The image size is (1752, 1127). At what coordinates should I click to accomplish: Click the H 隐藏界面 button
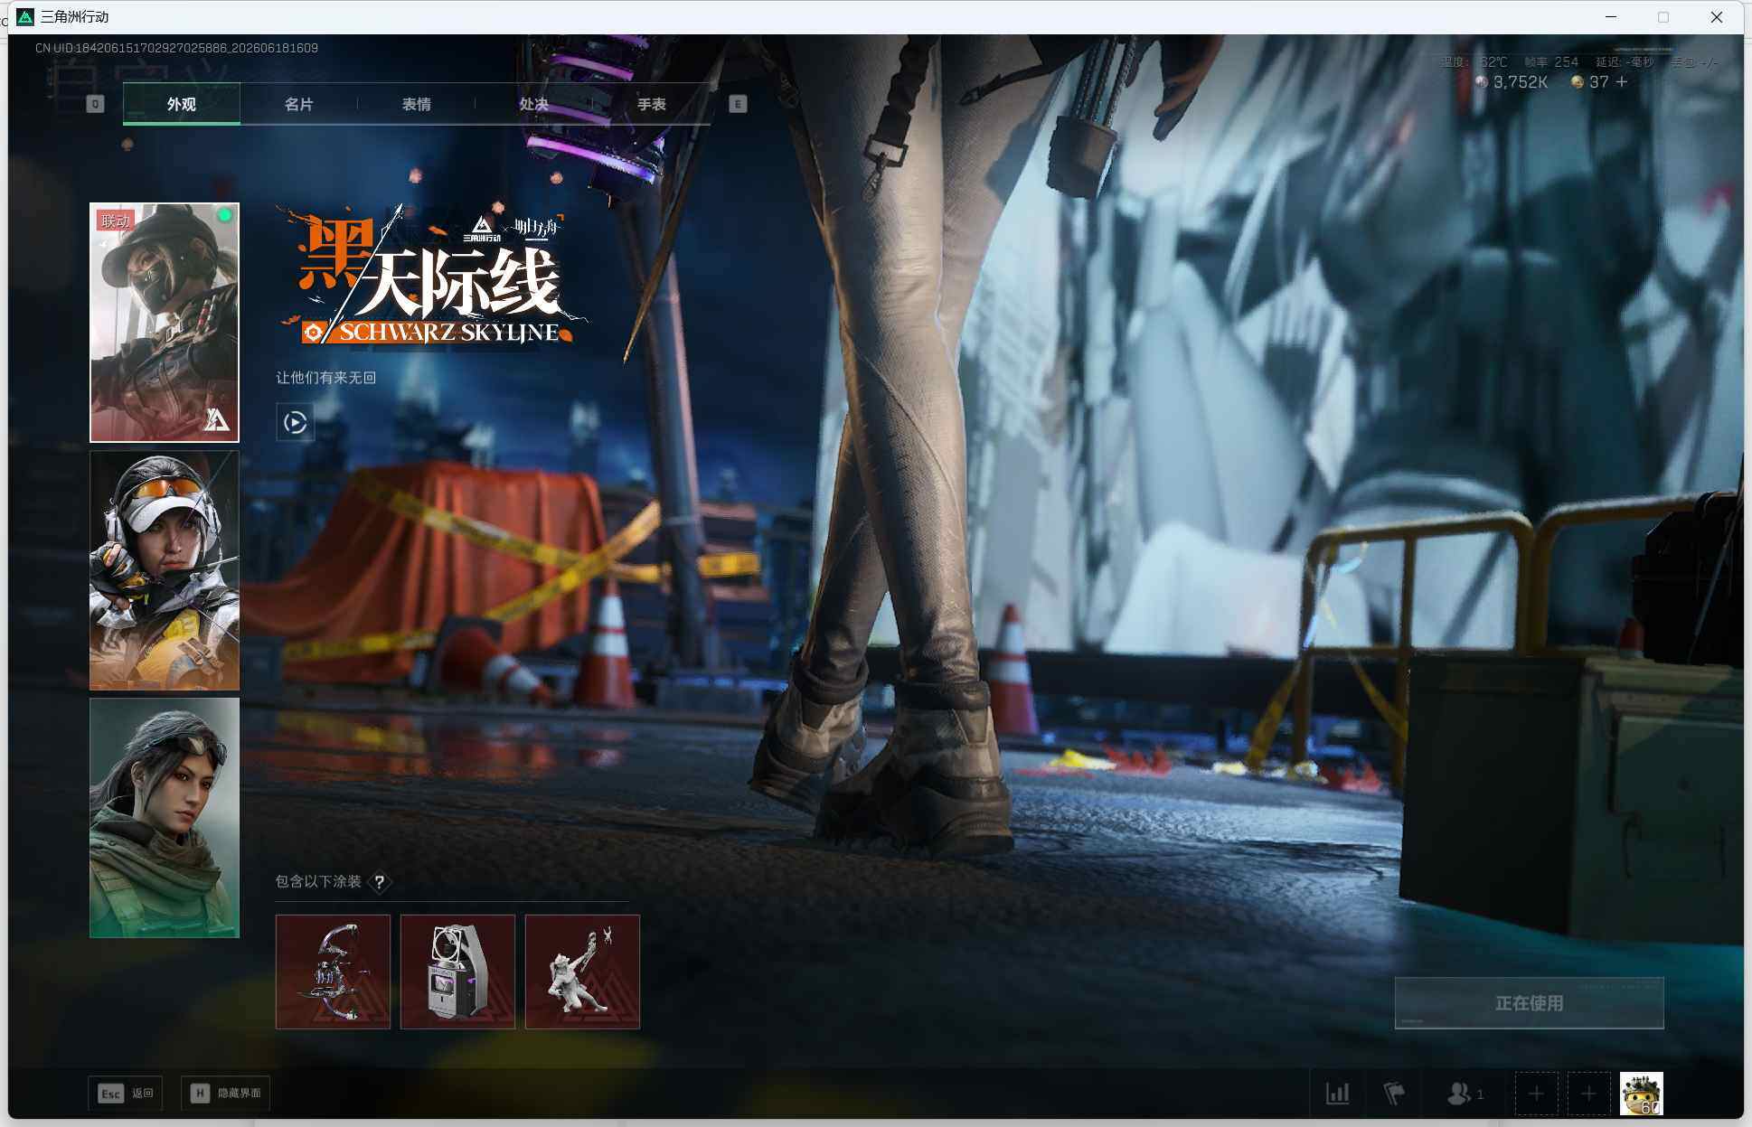click(226, 1094)
